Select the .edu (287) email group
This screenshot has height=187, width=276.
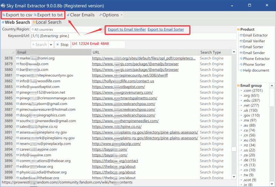(252, 100)
